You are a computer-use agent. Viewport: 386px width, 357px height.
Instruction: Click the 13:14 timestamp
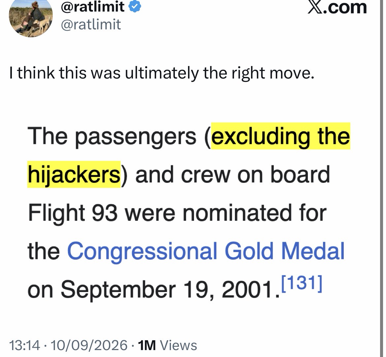[25, 345]
